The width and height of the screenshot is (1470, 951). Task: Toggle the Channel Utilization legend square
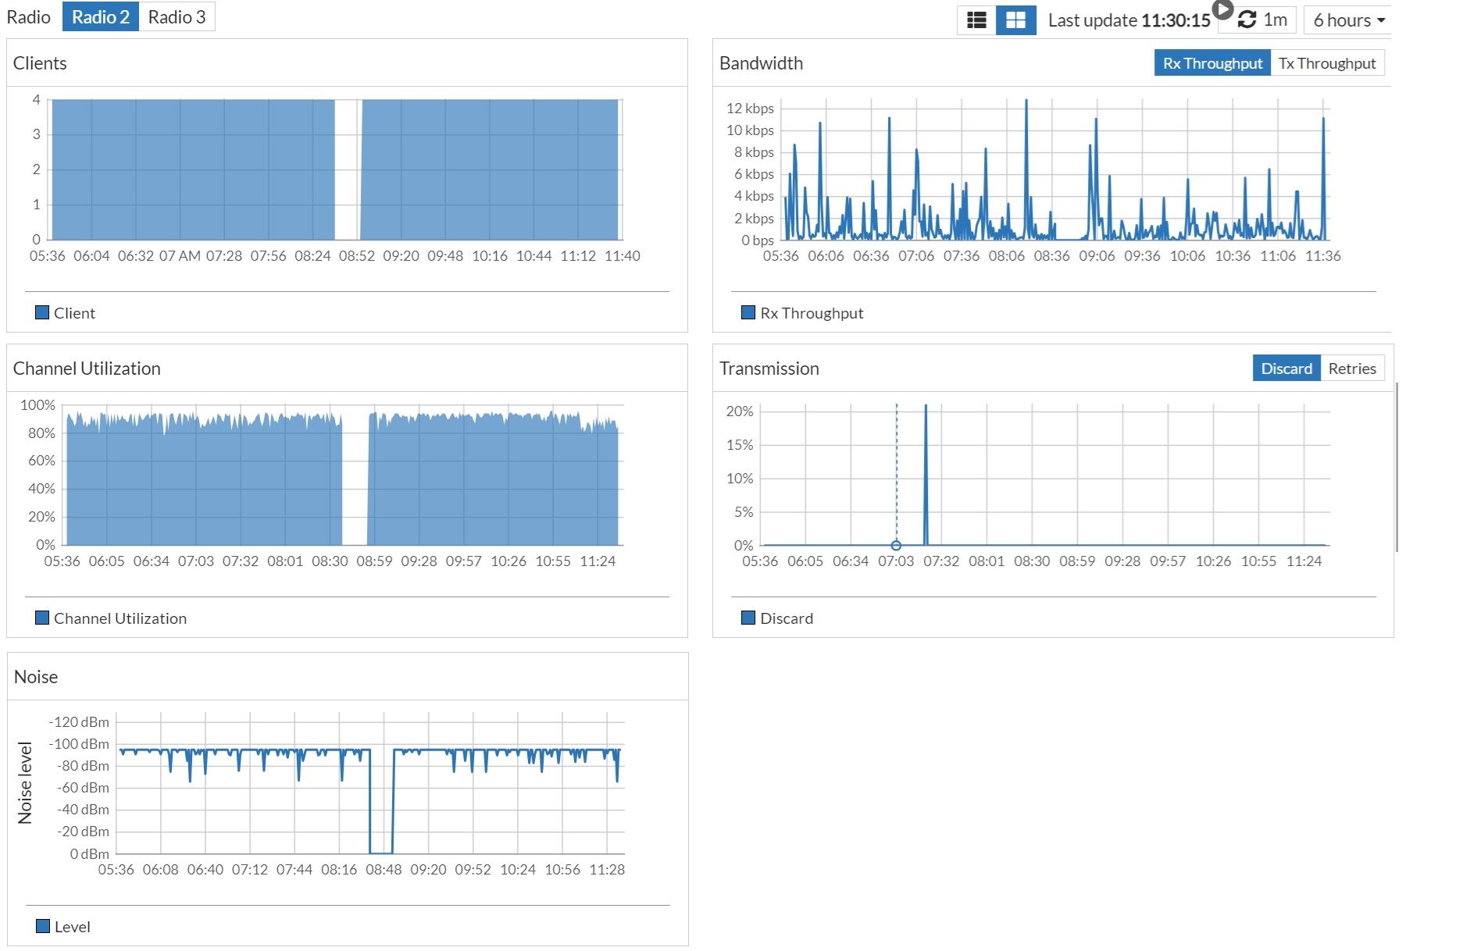[x=42, y=618]
